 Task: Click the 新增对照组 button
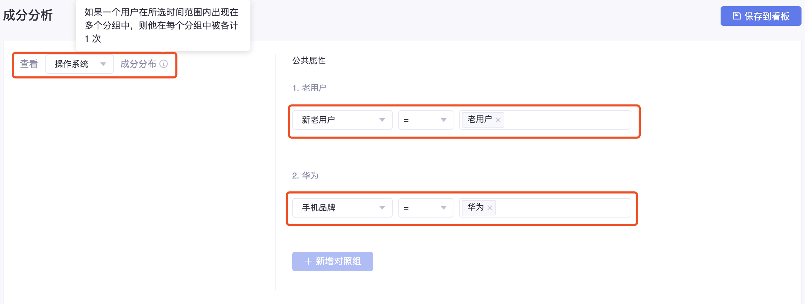tap(333, 261)
